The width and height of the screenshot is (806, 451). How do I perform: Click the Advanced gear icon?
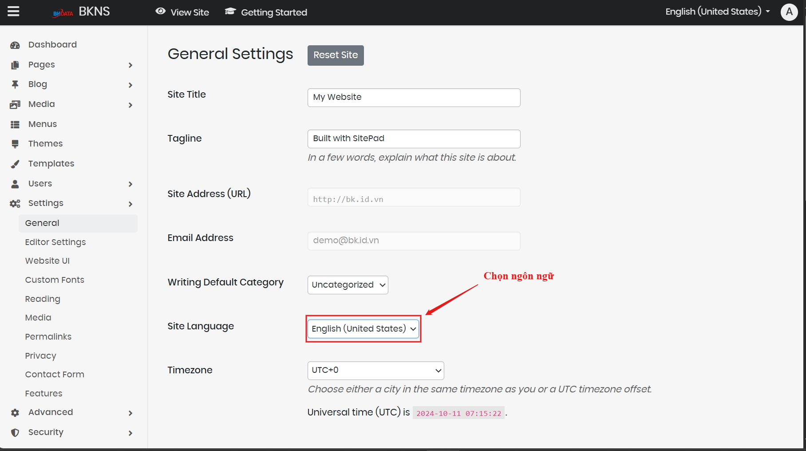pos(15,412)
